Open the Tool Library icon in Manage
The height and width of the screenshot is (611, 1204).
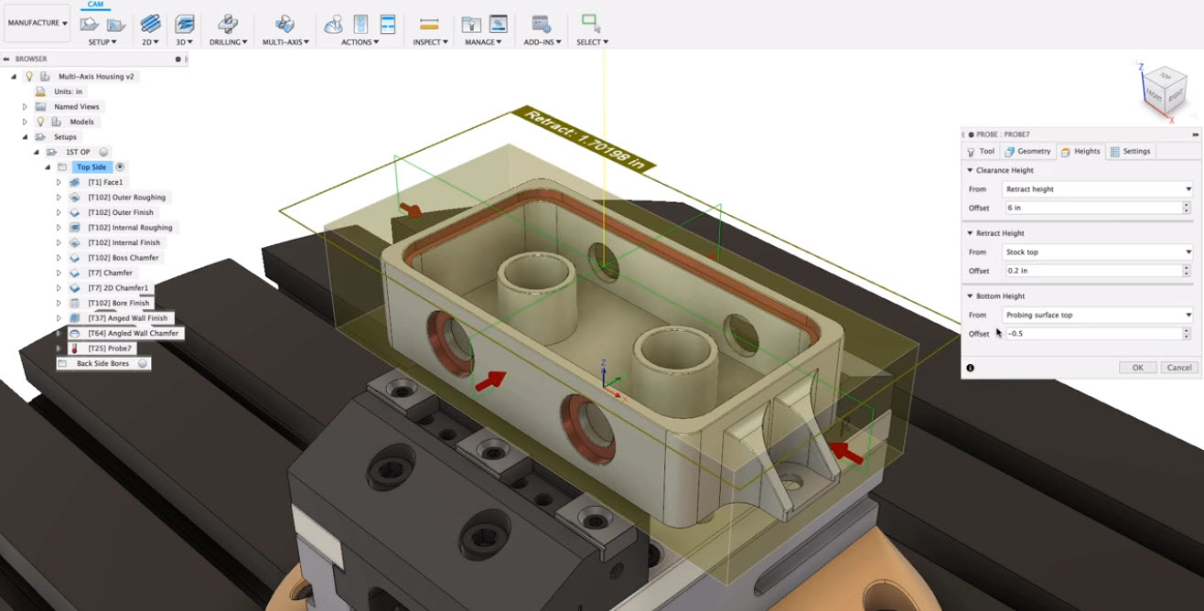(471, 24)
